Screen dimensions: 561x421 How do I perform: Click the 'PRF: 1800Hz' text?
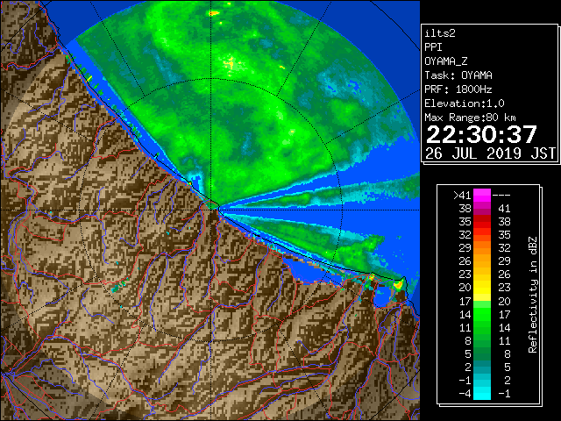coord(458,89)
